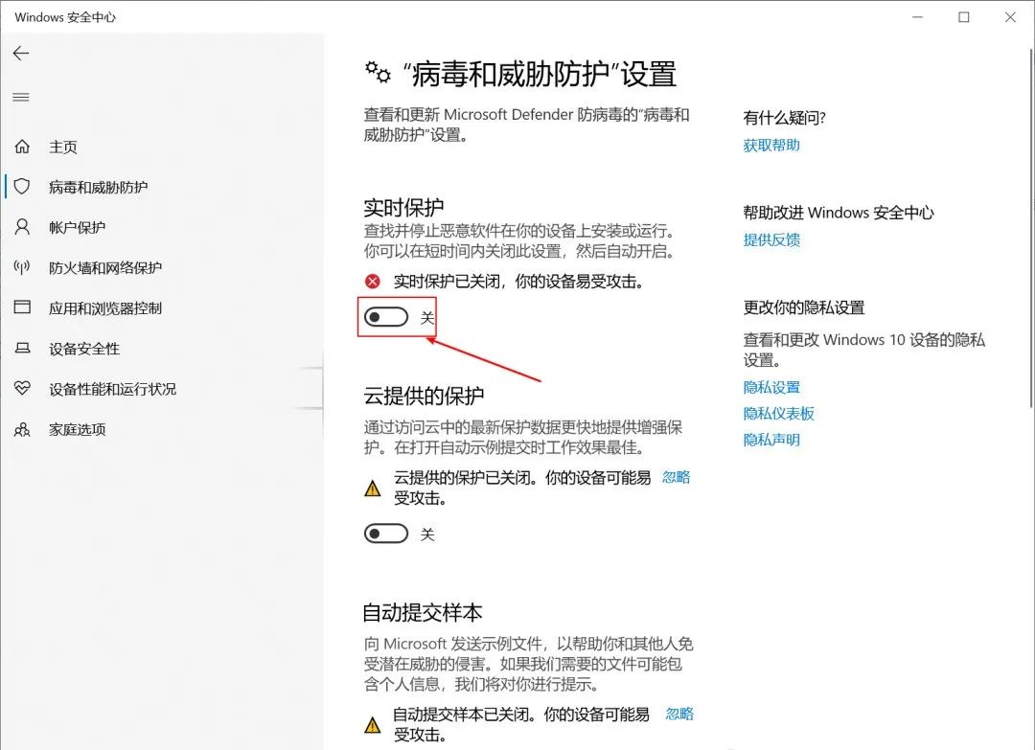The image size is (1035, 750).
Task: Click the gears icon by the page title
Action: click(x=379, y=73)
